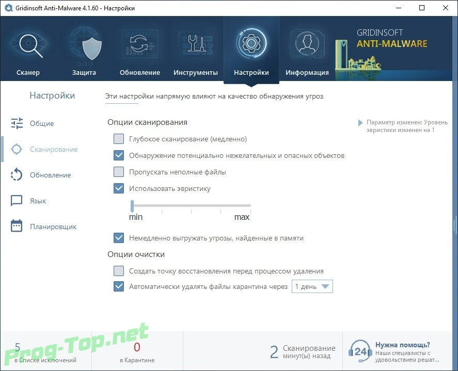
Task: Click the Общие sliders icon in sidebar
Action: pyautogui.click(x=17, y=123)
